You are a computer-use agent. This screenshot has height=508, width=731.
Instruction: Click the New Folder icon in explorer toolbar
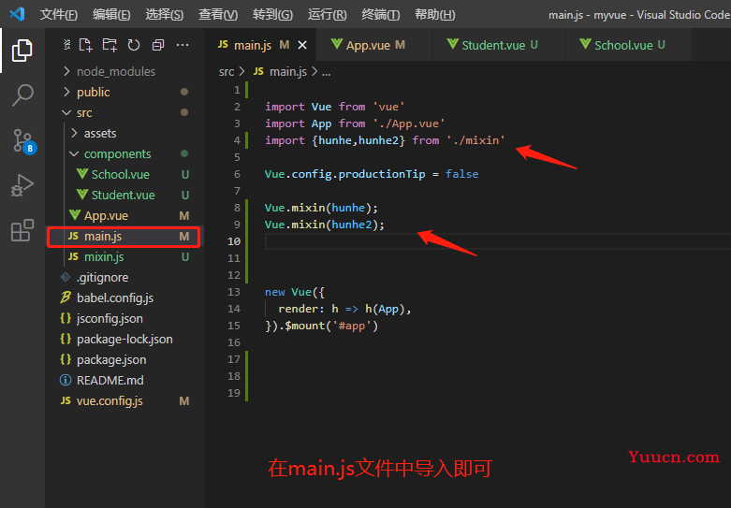[x=110, y=45]
